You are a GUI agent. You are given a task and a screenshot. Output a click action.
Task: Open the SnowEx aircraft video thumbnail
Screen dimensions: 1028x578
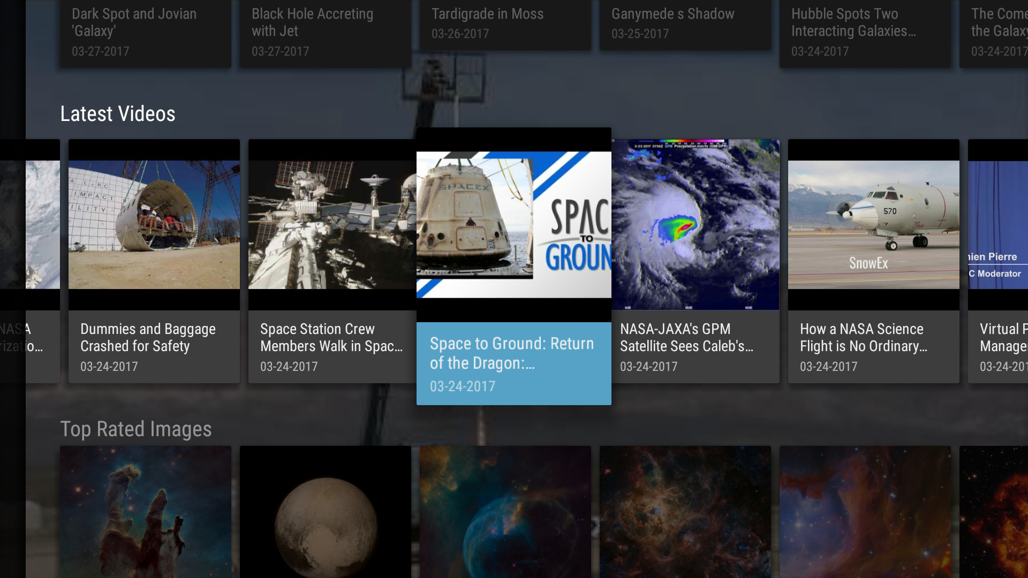[873, 225]
